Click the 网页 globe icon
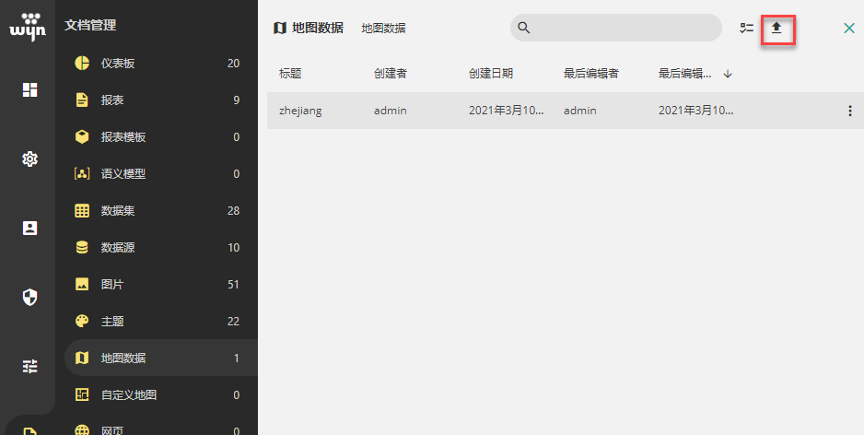This screenshot has height=435, width=864. 82,430
